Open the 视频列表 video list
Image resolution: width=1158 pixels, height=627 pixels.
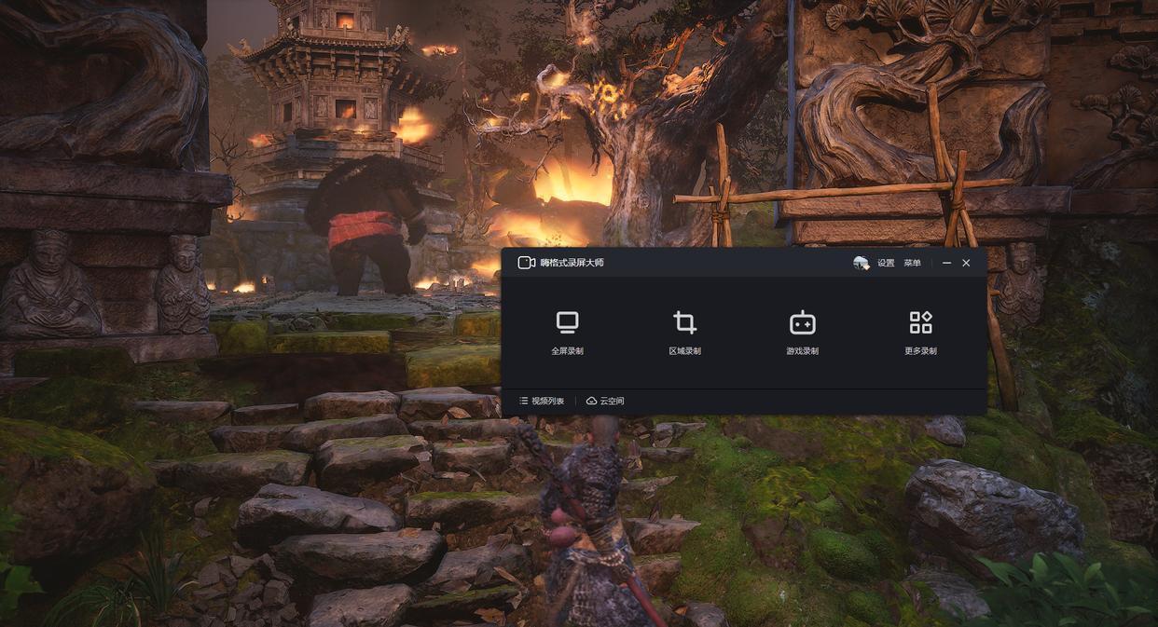click(x=542, y=401)
